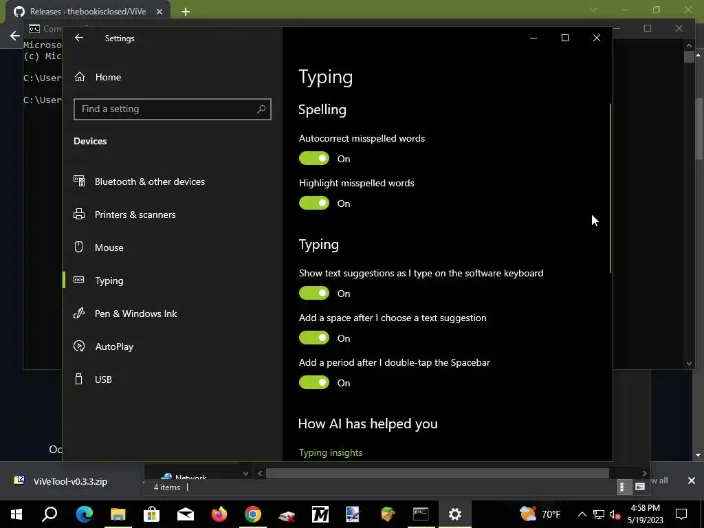The image size is (704, 528).
Task: Click File Explorer horizontal scroll right arrow
Action: [644, 473]
